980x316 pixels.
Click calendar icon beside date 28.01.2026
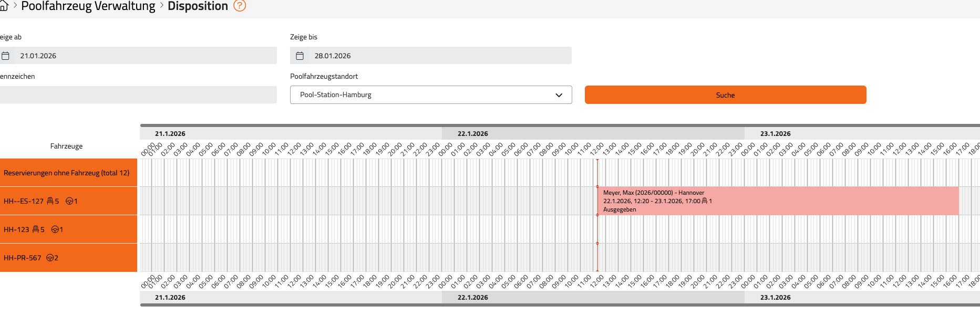[x=300, y=56]
